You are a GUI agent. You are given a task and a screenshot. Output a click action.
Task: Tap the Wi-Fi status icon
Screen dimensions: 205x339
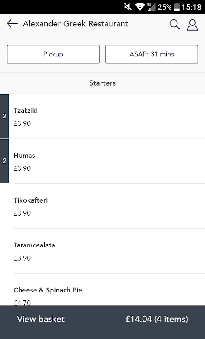(140, 7)
